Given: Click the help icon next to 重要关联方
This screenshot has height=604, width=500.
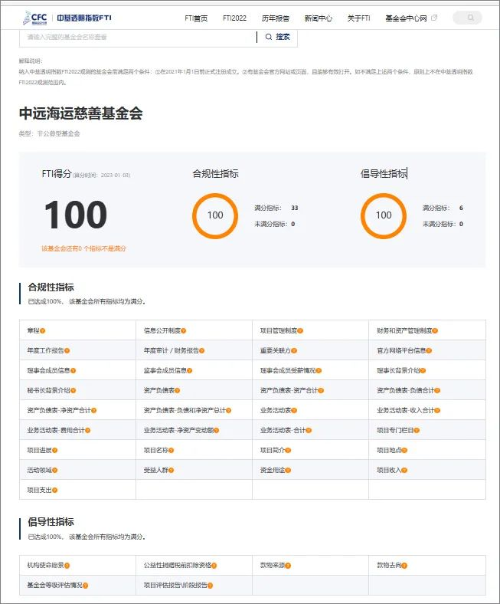Looking at the screenshot, I should tap(294, 351).
